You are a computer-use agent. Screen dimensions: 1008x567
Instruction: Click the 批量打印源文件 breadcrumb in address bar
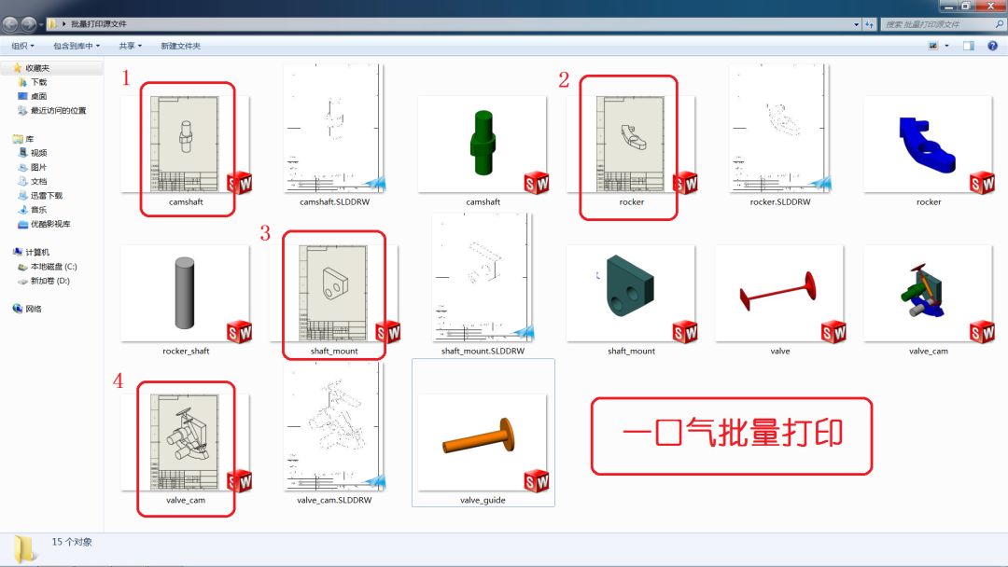[x=98, y=24]
